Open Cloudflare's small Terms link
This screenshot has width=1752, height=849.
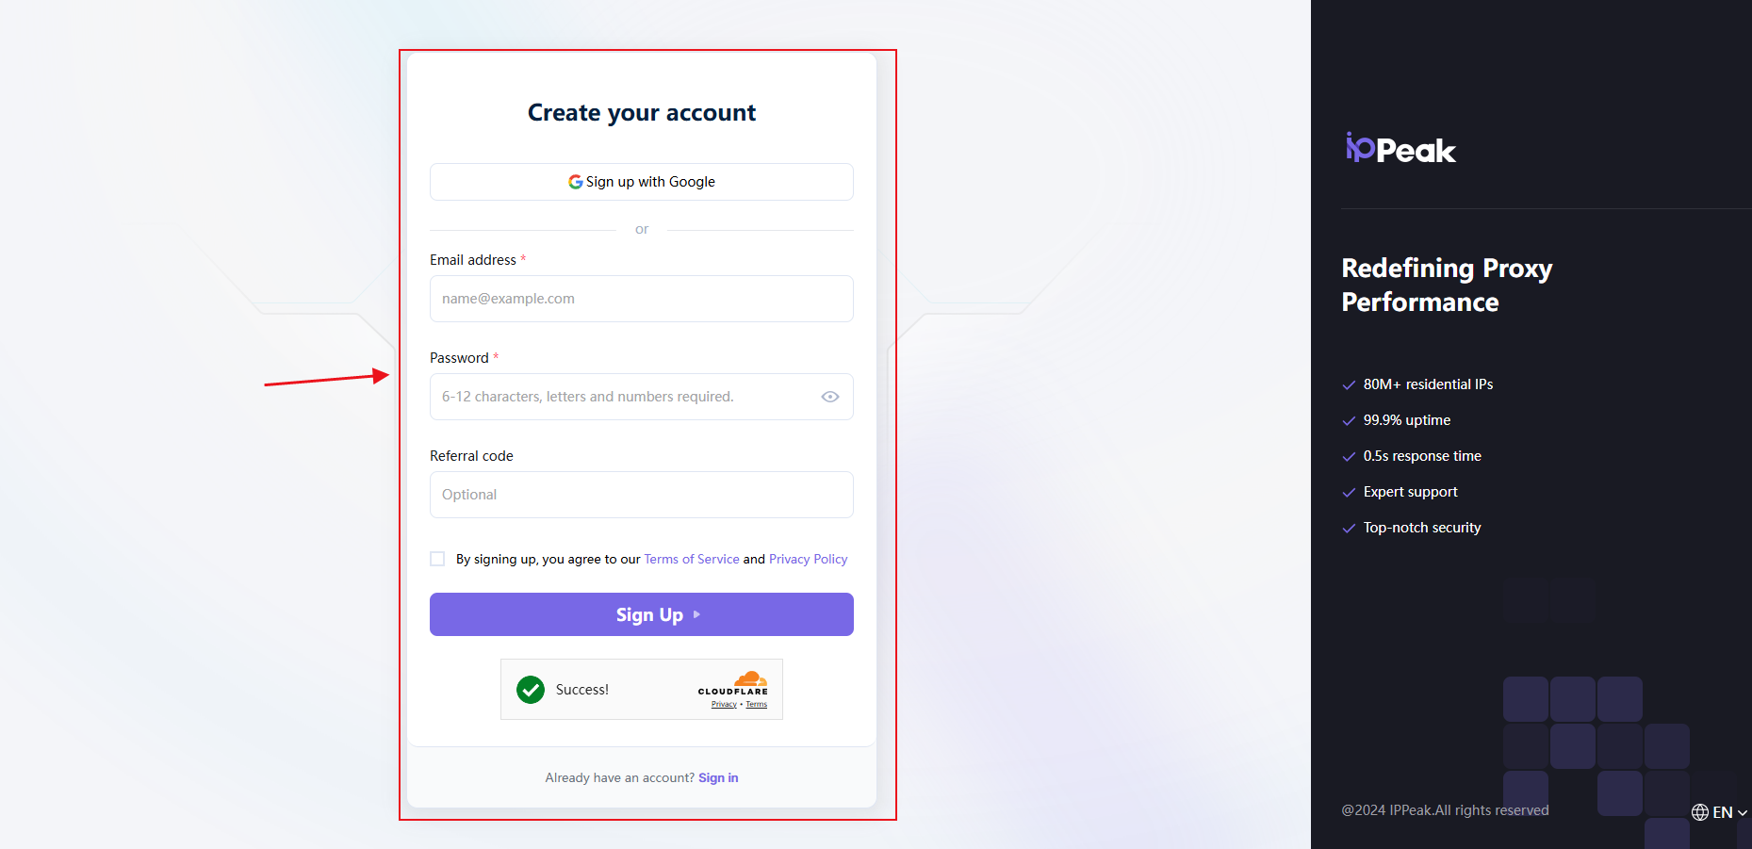(757, 705)
